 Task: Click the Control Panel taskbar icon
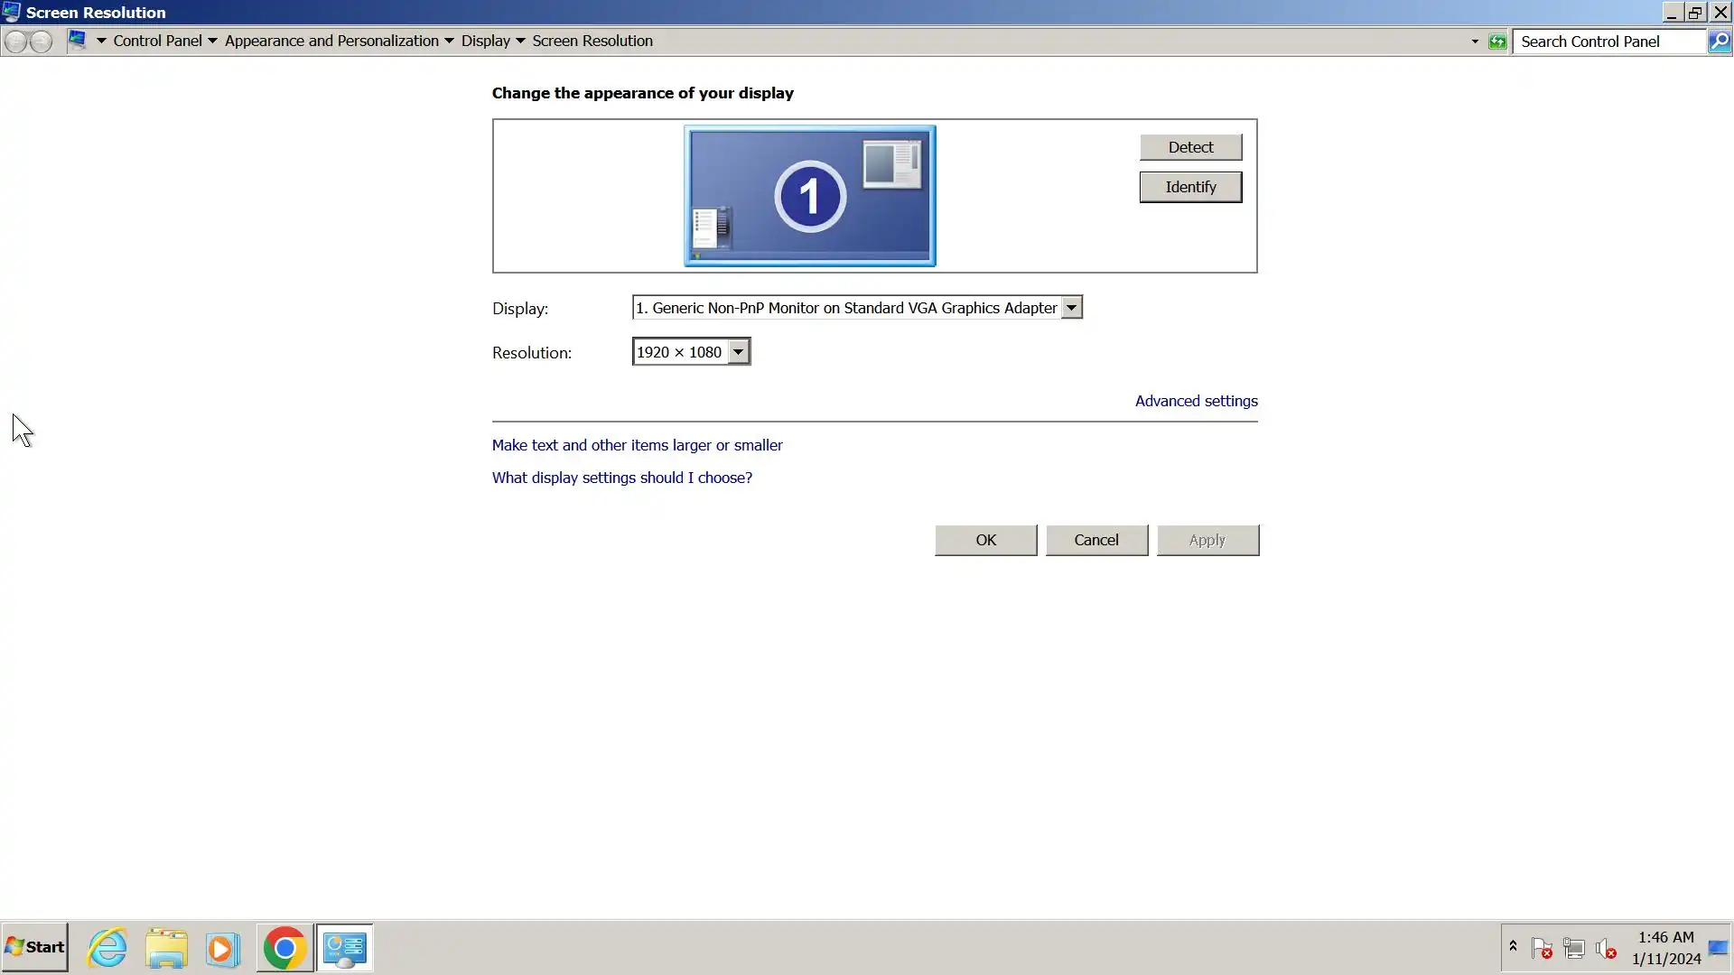pos(344,948)
